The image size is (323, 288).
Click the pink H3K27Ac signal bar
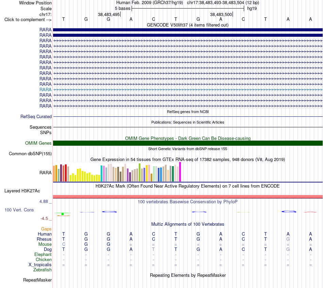click(188, 197)
